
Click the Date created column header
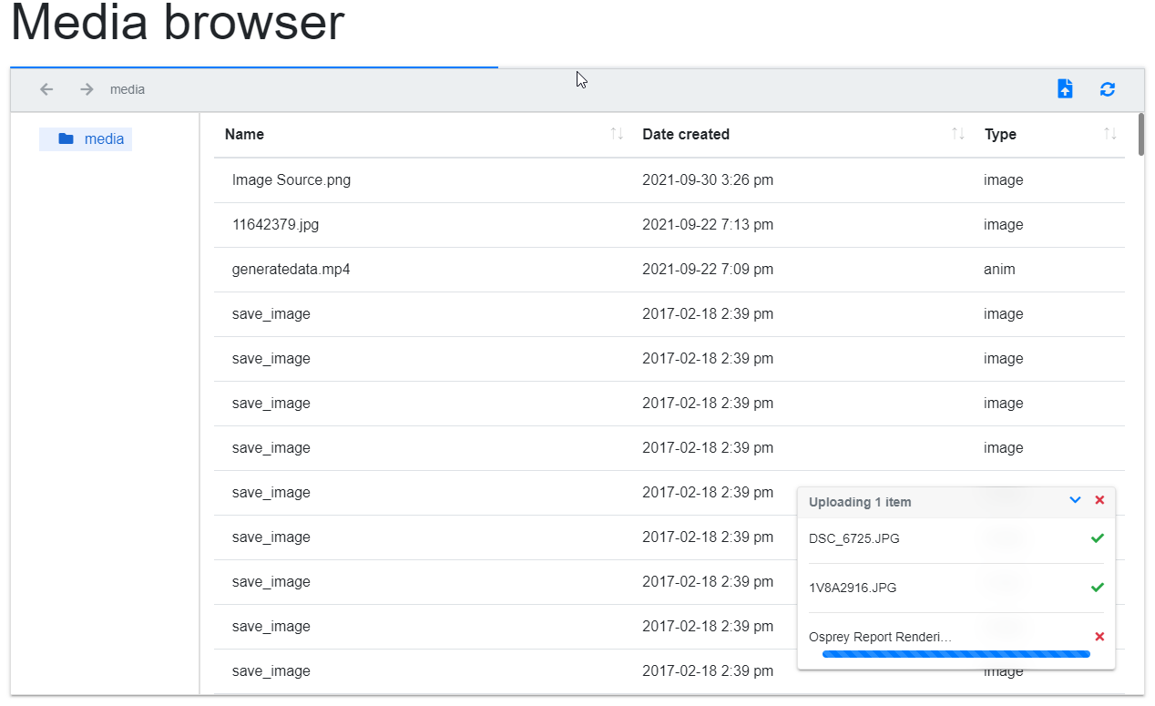[x=686, y=134]
